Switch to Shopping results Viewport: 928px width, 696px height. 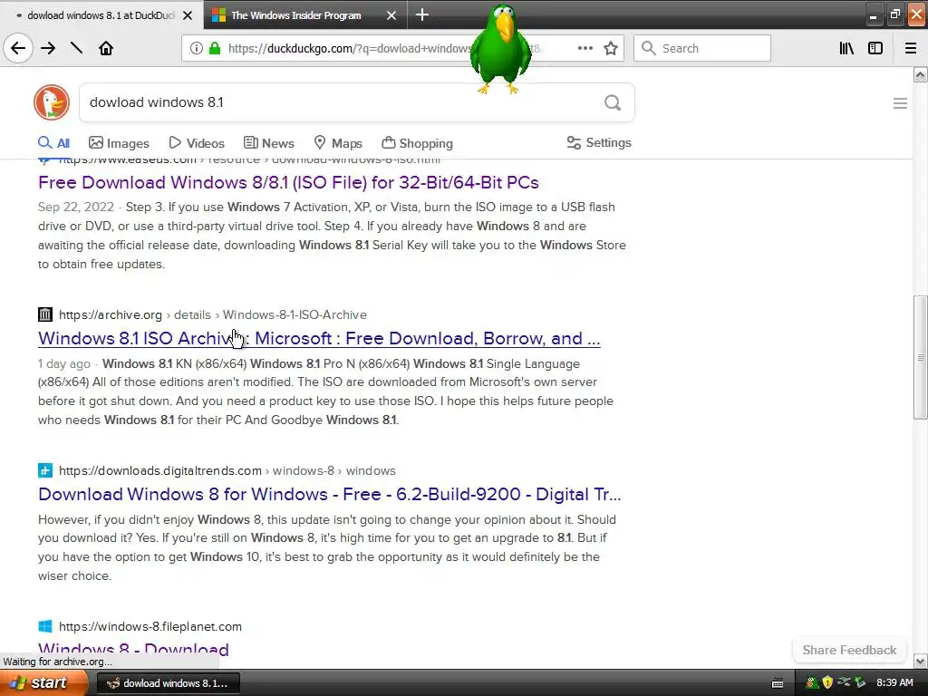click(x=417, y=142)
